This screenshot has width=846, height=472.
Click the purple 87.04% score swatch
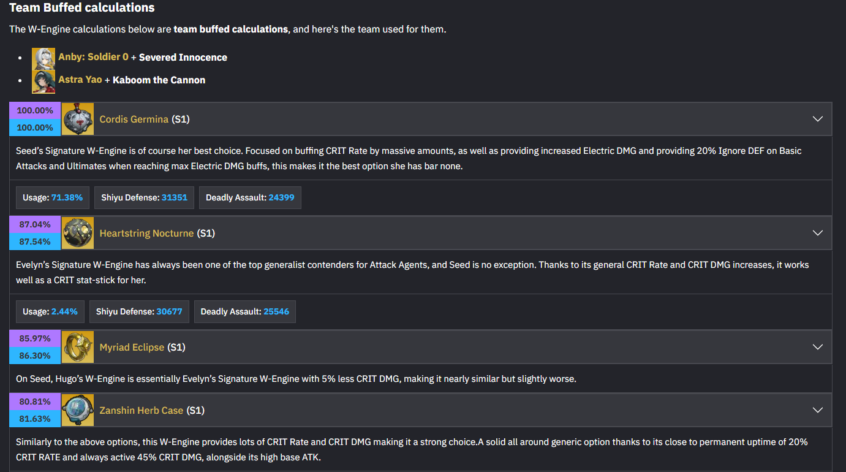pyautogui.click(x=35, y=225)
